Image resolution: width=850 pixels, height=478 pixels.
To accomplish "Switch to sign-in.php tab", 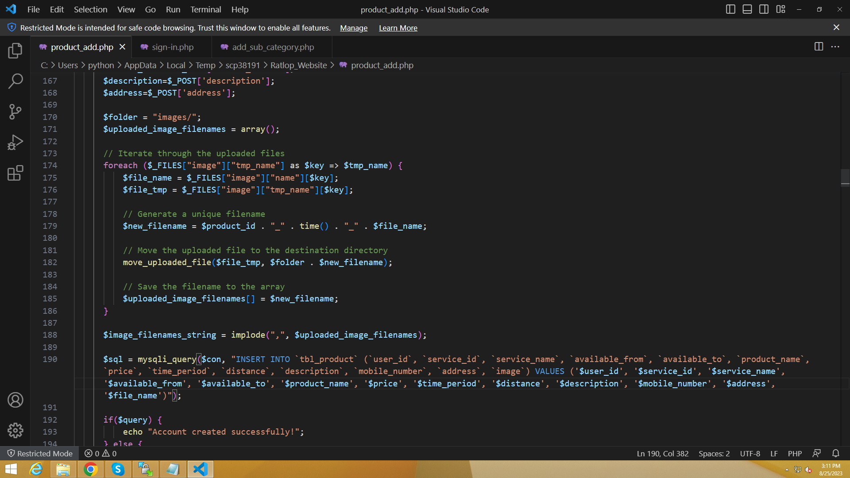I will point(172,47).
